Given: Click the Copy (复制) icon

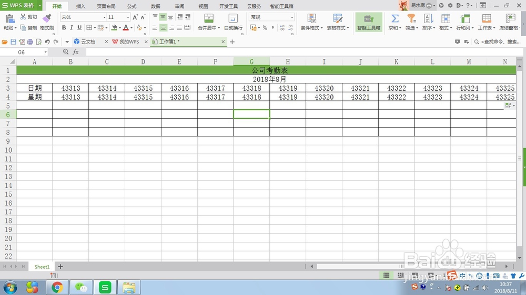Looking at the screenshot, I should [23, 28].
